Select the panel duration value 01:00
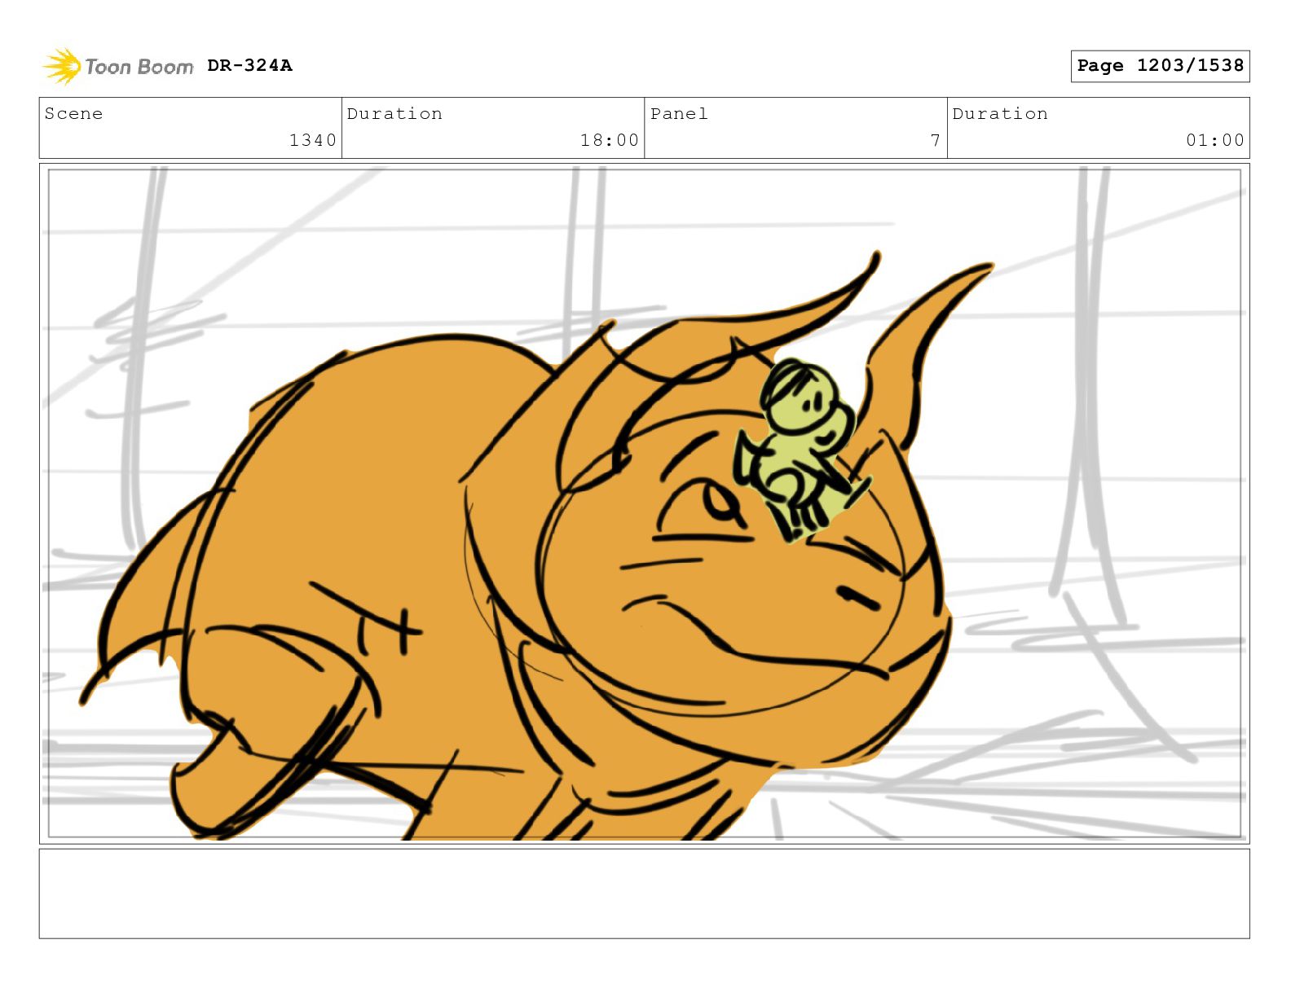The height and width of the screenshot is (997, 1291). coord(1215,140)
